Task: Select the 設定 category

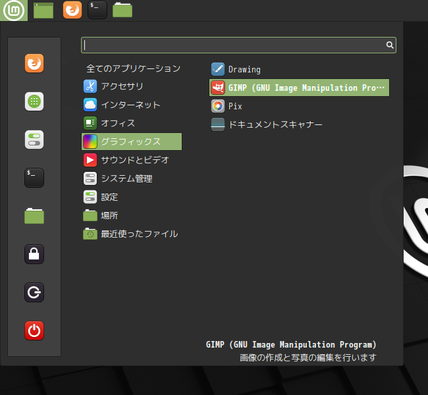Action: point(132,197)
